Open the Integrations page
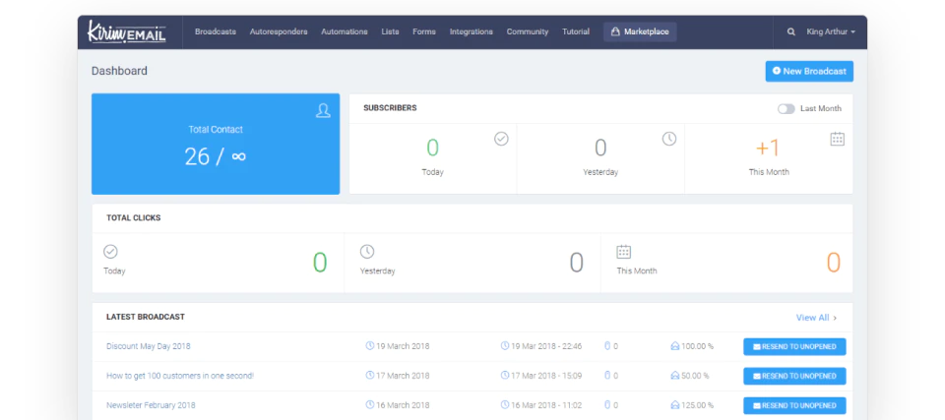 [472, 31]
